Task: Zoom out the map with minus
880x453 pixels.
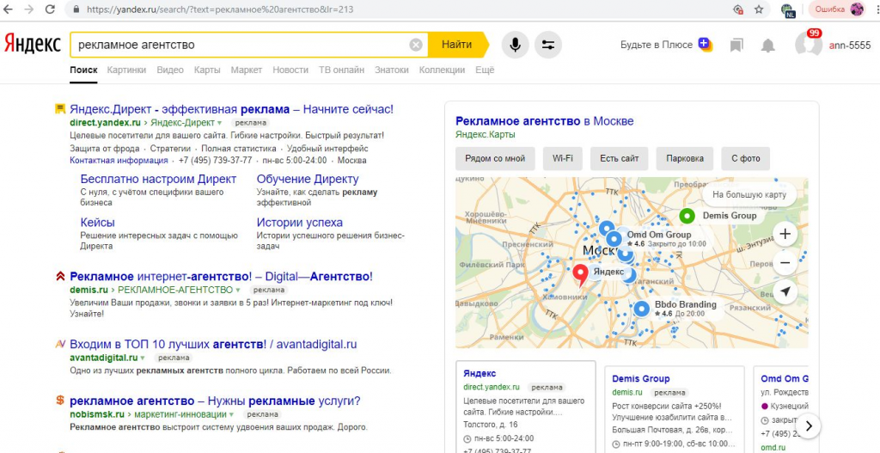Action: (x=785, y=263)
